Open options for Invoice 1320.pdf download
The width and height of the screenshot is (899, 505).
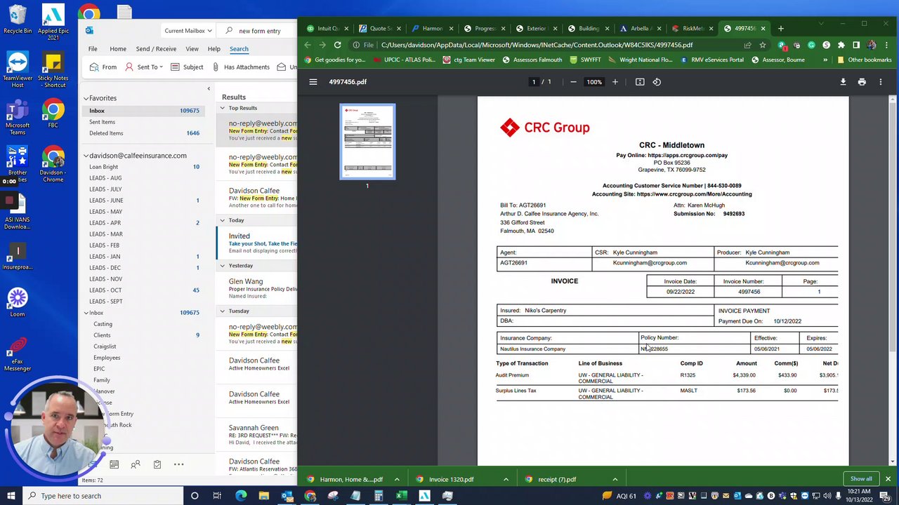[506, 480]
